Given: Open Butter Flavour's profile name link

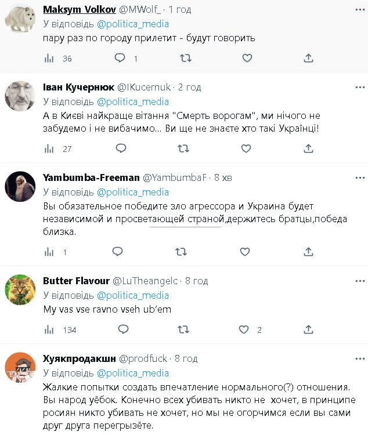Looking at the screenshot, I should pos(74,281).
